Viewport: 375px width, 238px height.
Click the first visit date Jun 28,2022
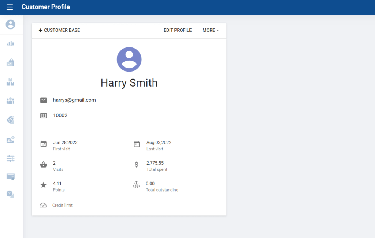[65, 143]
